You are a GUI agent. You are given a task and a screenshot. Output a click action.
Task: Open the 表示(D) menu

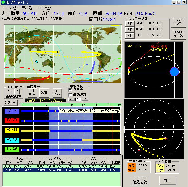pos(27,7)
